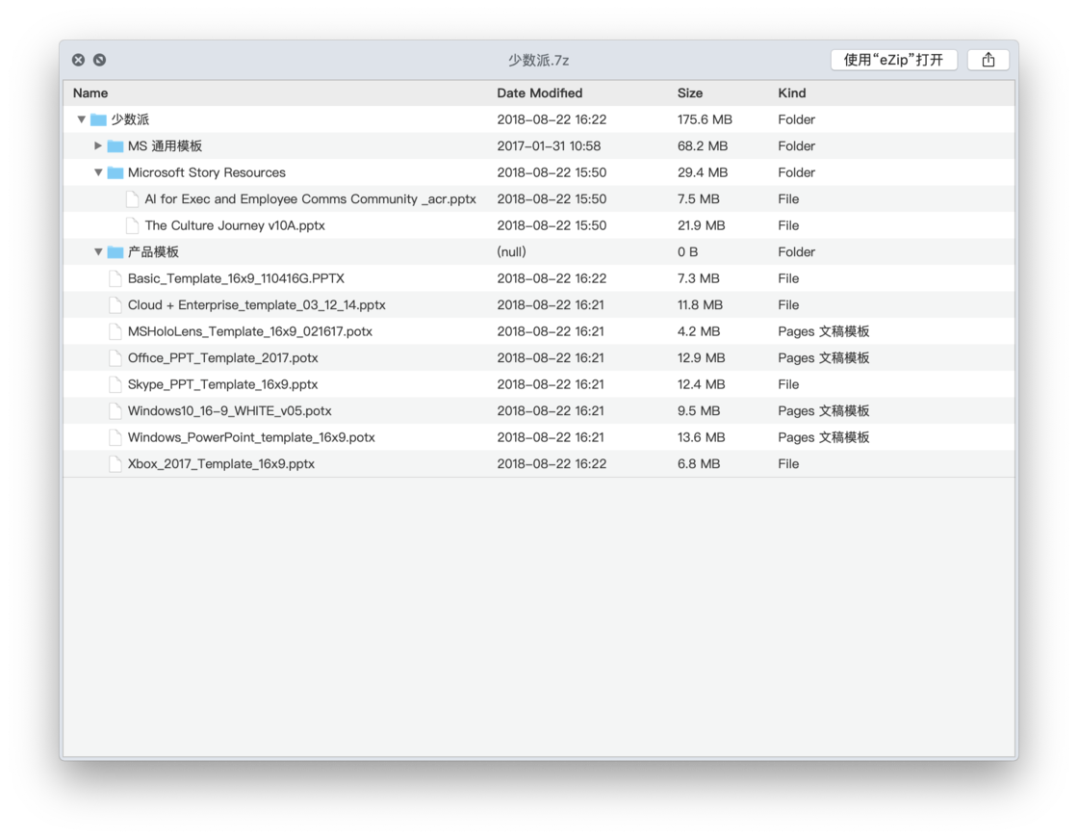Click file icon of The Culture Journey
Image resolution: width=1078 pixels, height=839 pixels.
pyautogui.click(x=132, y=225)
